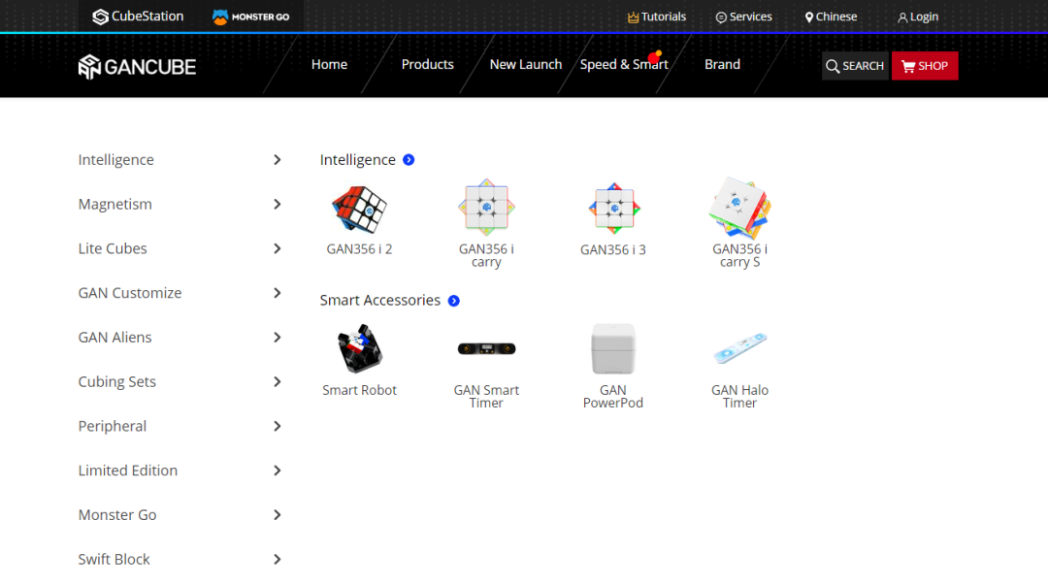
Task: Click the red SHOP button
Action: point(925,66)
